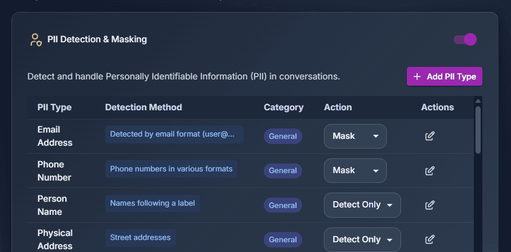The height and width of the screenshot is (252, 511).
Task: Click the Person Name type cell
Action: point(52,205)
